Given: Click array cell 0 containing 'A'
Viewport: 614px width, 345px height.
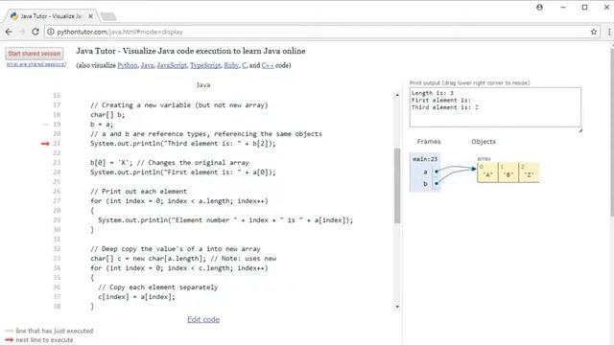Looking at the screenshot, I should tap(487, 172).
